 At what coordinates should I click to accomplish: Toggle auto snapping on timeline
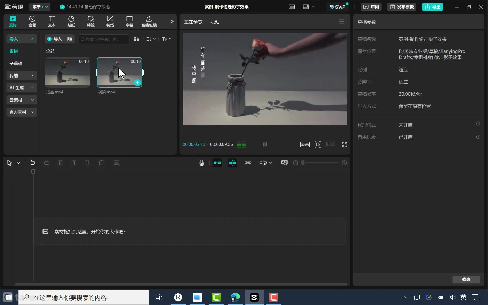pos(233,163)
